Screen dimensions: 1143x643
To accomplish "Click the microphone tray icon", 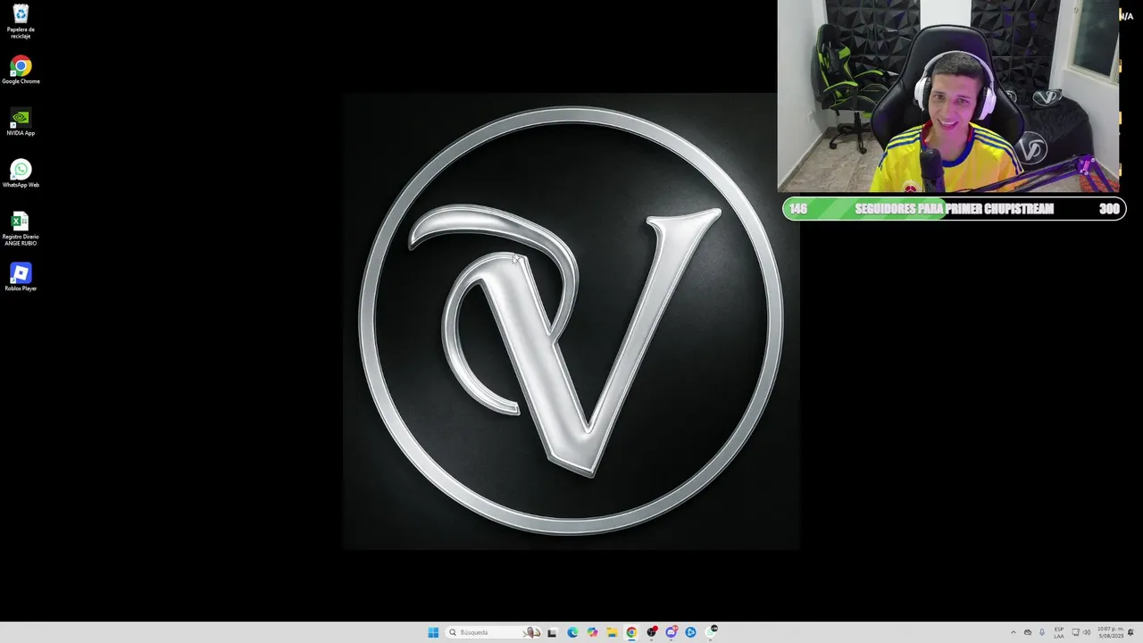I will (1042, 632).
